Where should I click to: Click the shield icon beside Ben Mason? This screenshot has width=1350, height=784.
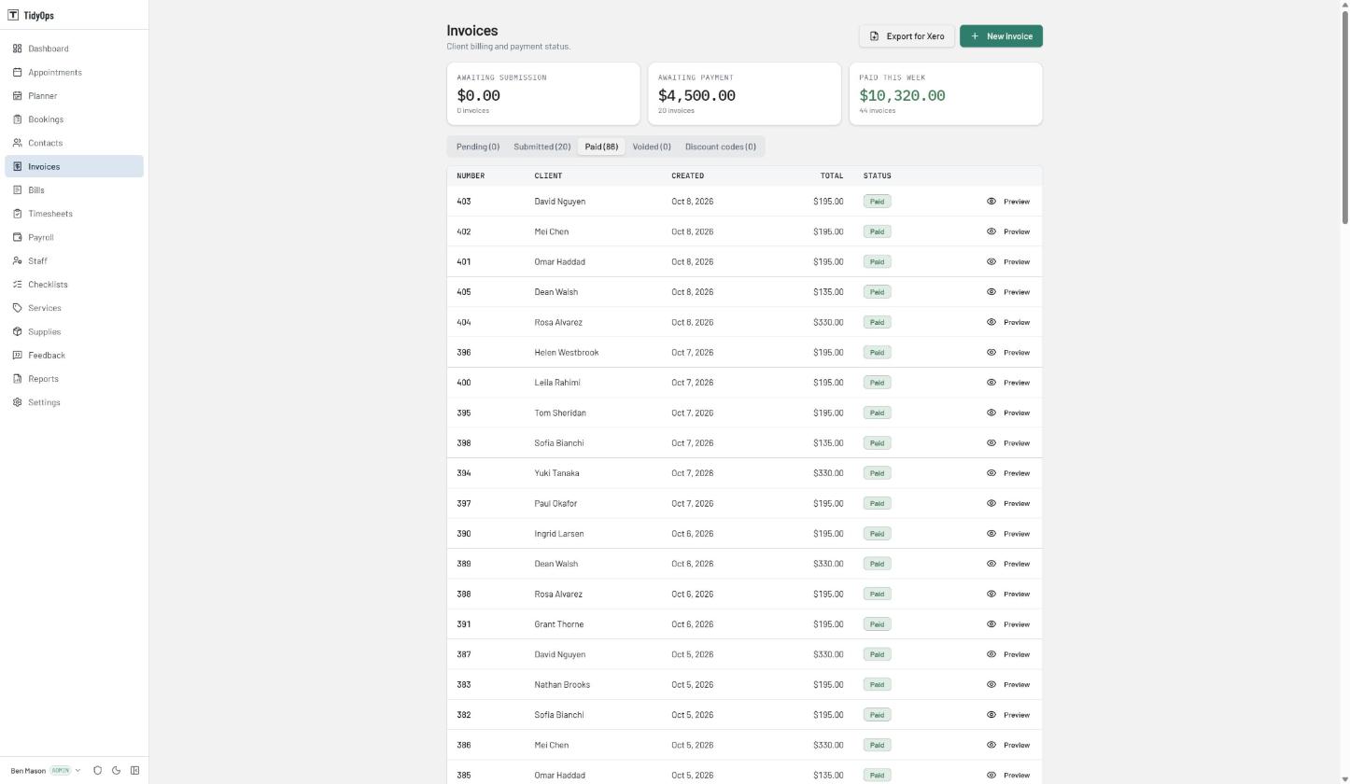tap(97, 771)
